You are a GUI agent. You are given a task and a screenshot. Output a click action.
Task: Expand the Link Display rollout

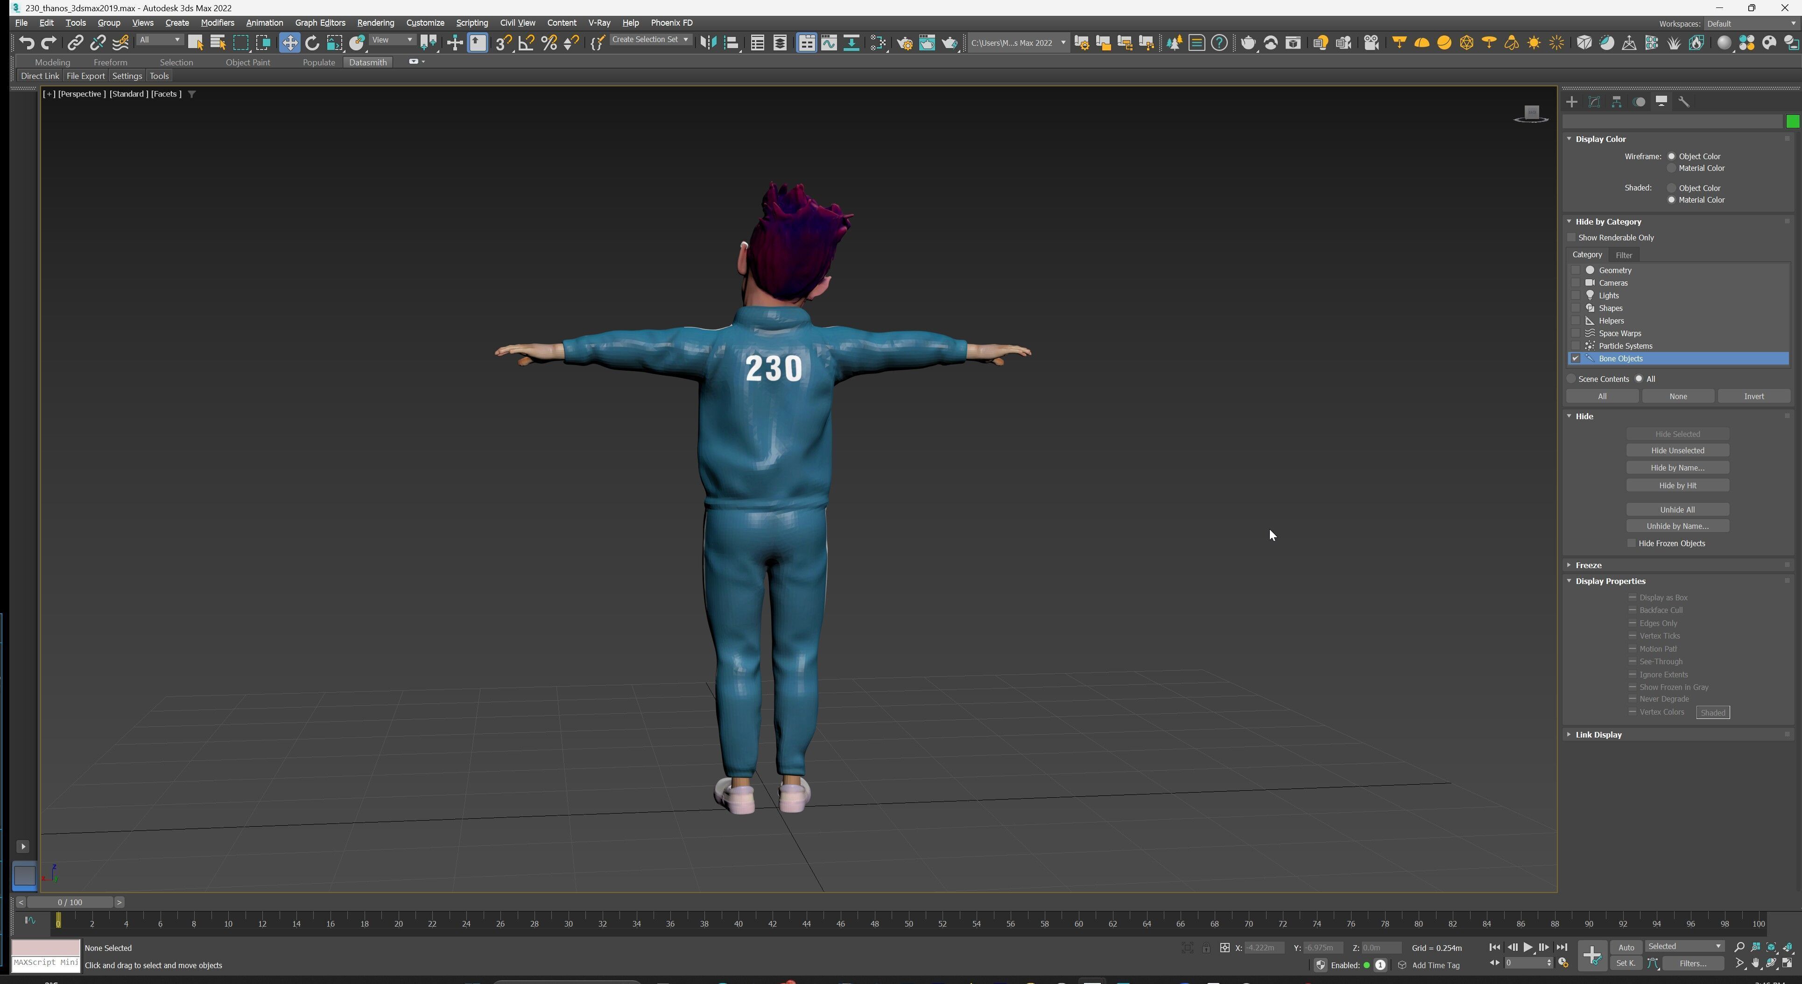click(x=1598, y=735)
